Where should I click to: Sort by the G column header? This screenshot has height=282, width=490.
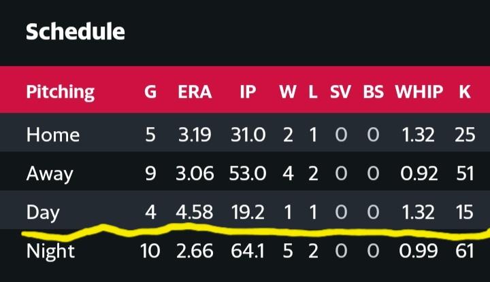pos(150,92)
